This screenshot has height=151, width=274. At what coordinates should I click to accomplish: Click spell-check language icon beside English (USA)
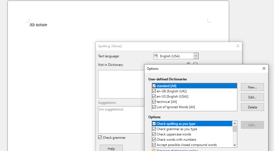[156, 56]
